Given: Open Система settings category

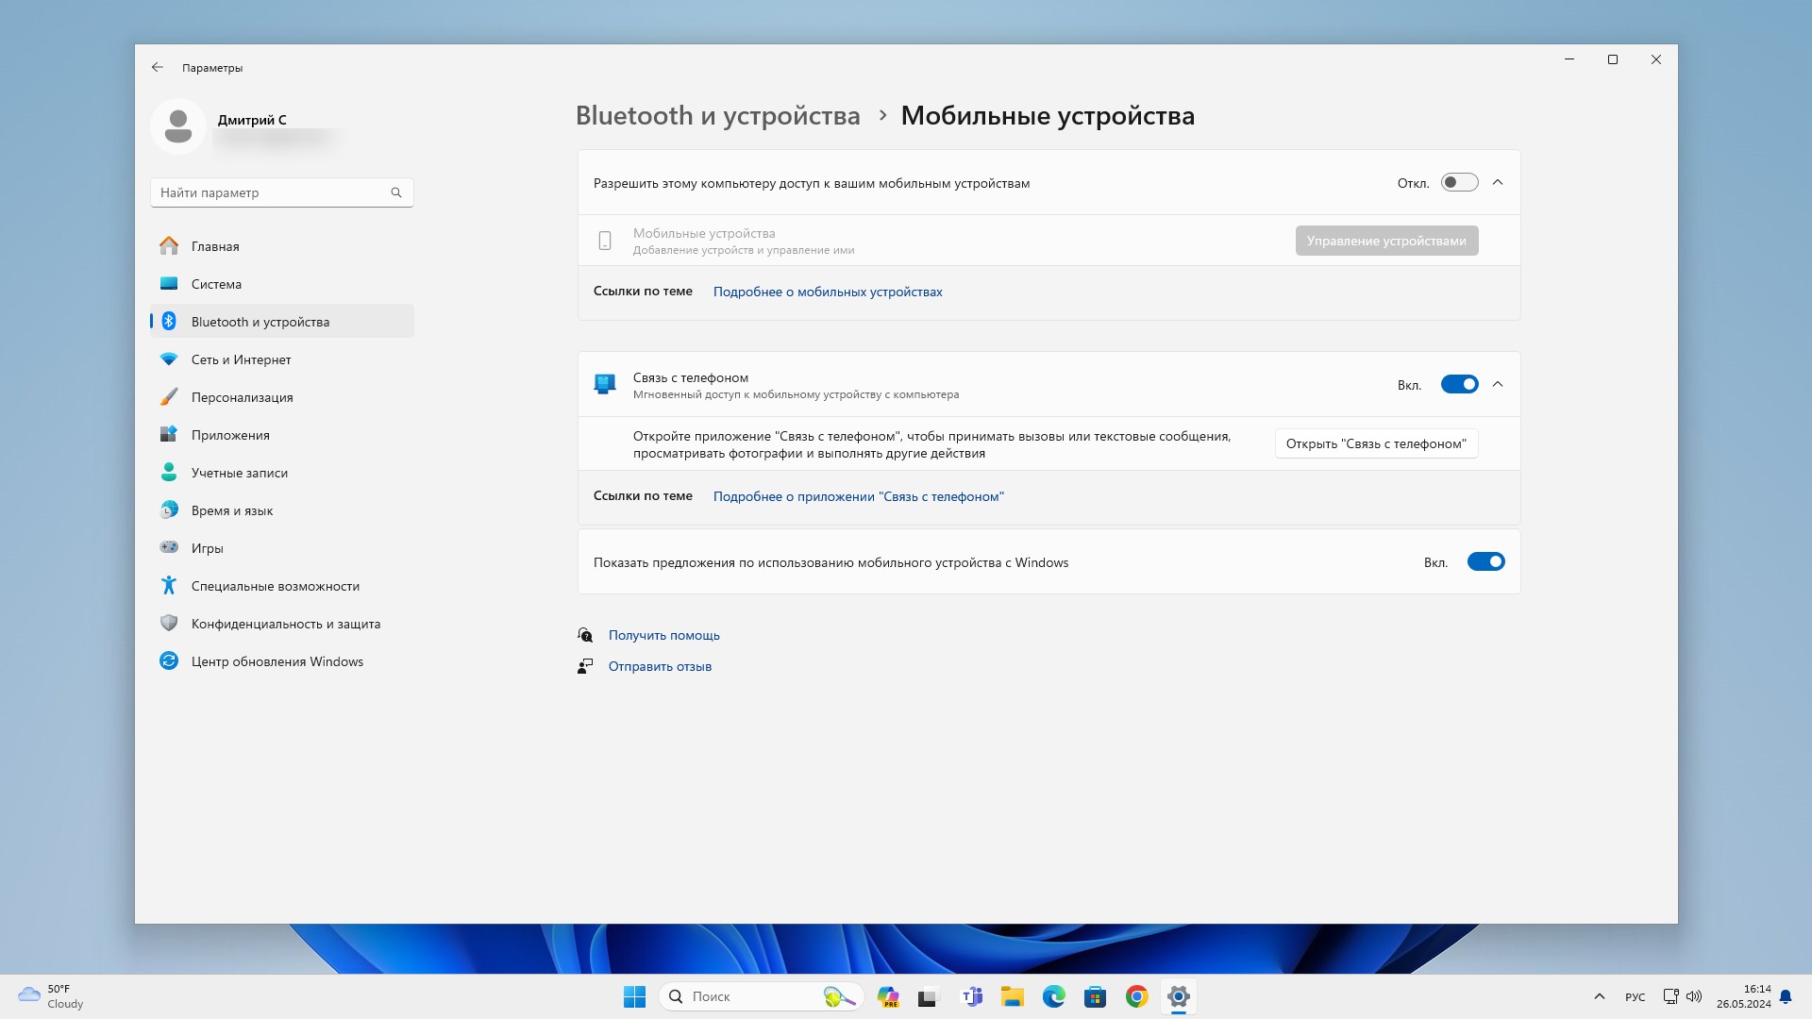Looking at the screenshot, I should 282,284.
